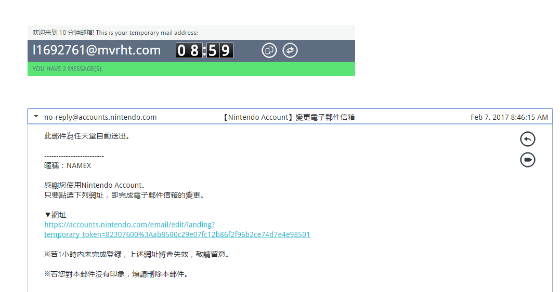The height and width of the screenshot is (292, 560).
Task: Click the line 只要點選下列網址，即完成電子郵件信箱的變更。
Action: click(x=125, y=195)
